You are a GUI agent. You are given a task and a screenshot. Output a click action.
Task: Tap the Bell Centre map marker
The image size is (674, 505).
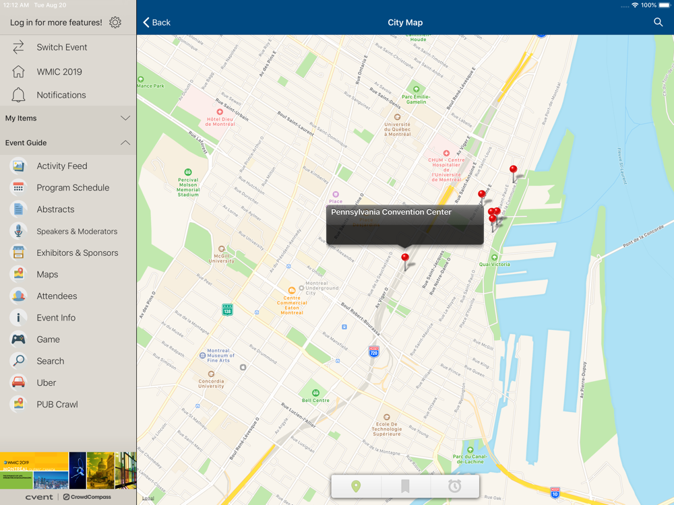coord(315,393)
